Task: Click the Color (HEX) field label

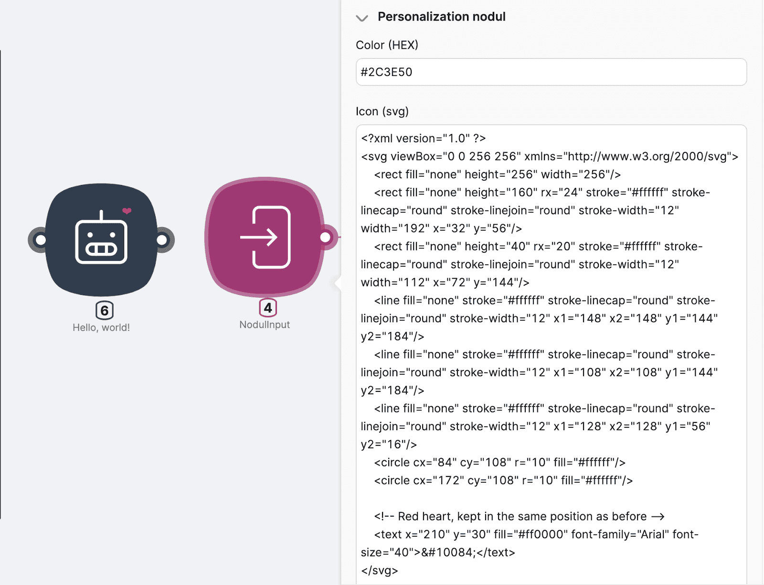Action: 387,45
